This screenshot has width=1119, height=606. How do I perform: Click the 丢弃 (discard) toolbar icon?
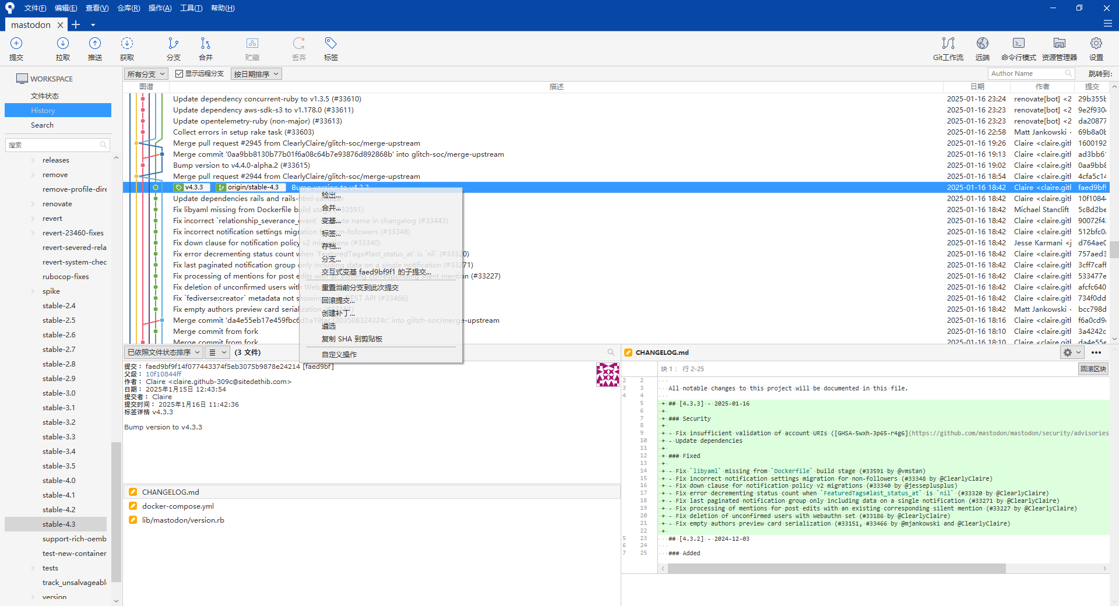(299, 48)
